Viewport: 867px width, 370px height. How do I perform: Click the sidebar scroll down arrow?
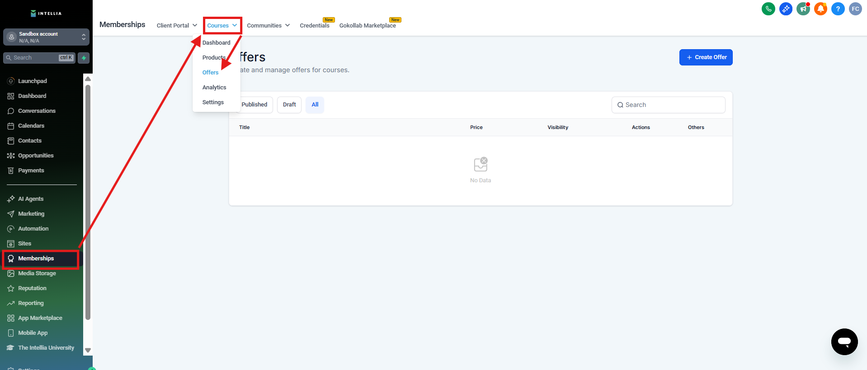pos(88,350)
